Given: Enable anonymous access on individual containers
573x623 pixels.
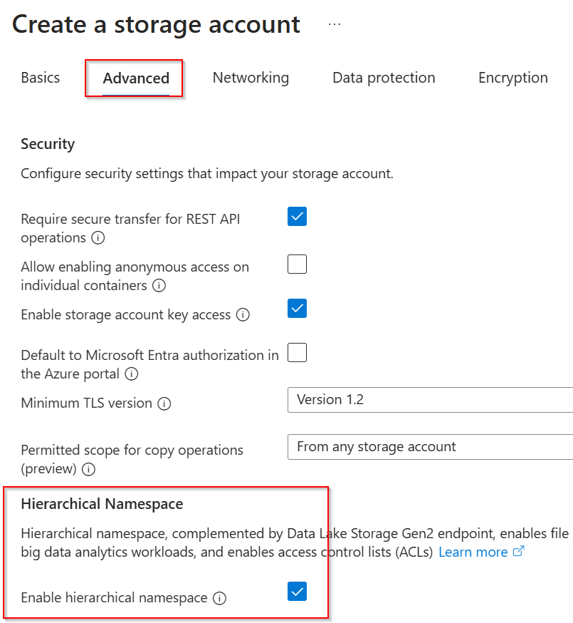Looking at the screenshot, I should click(x=297, y=264).
